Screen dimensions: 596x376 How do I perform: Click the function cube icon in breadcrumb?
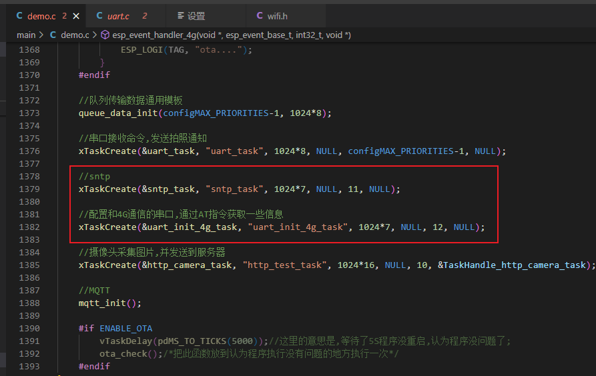point(105,35)
